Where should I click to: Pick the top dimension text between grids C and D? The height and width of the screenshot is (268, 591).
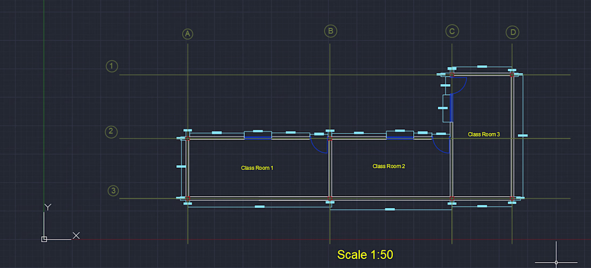coord(482,66)
